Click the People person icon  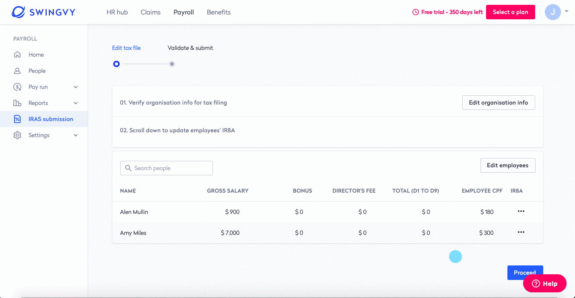point(17,71)
